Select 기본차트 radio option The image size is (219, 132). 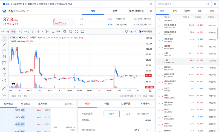coord(131,31)
